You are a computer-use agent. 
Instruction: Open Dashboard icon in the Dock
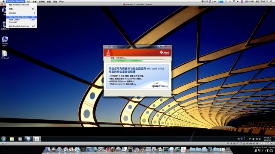[53, 149]
